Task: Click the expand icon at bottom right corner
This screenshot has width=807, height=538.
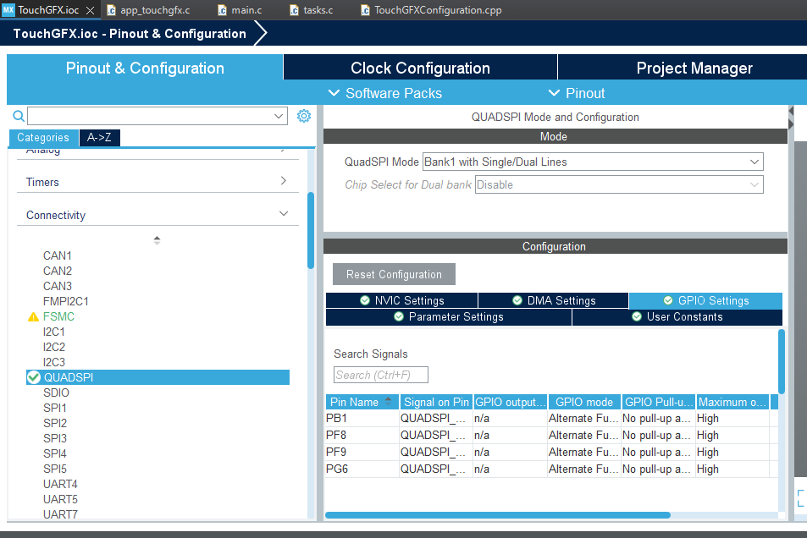Action: coord(801,499)
